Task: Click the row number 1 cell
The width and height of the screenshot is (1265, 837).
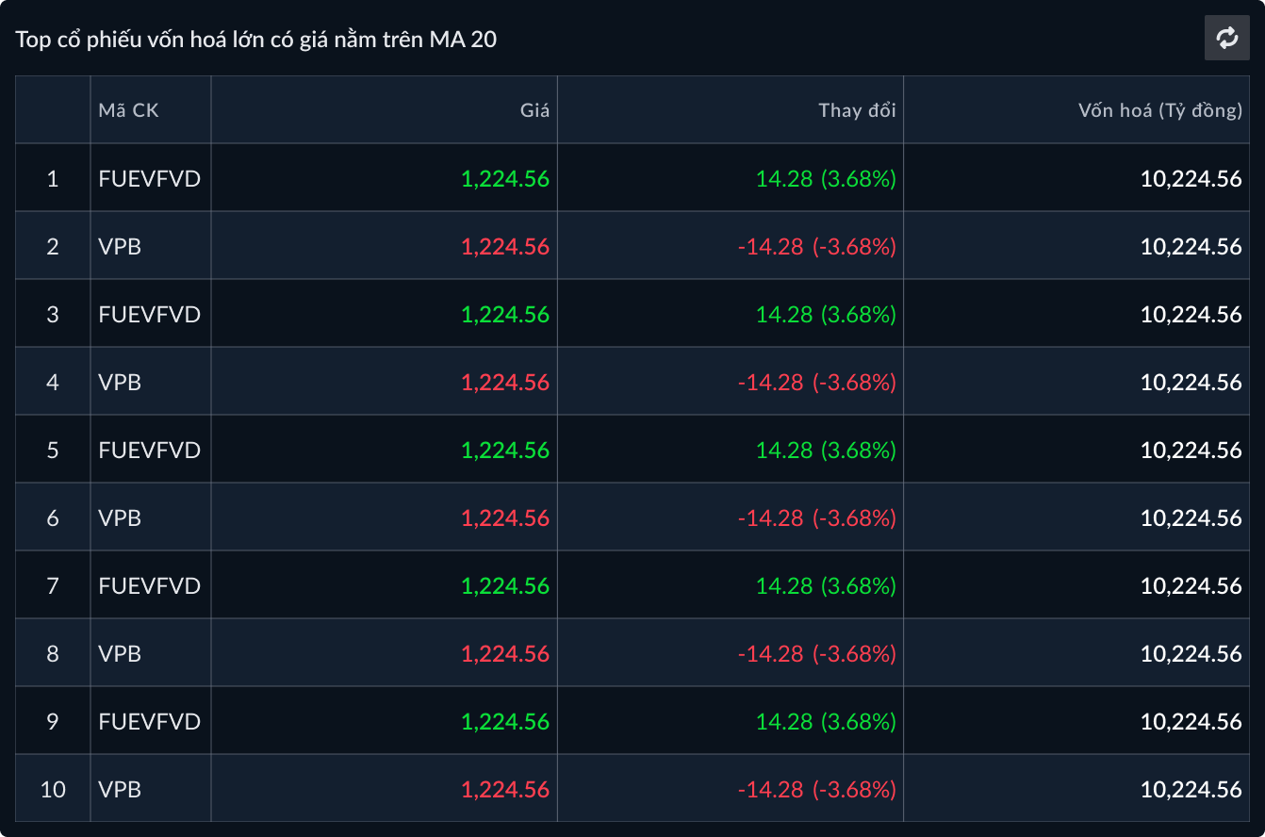Action: (53, 178)
